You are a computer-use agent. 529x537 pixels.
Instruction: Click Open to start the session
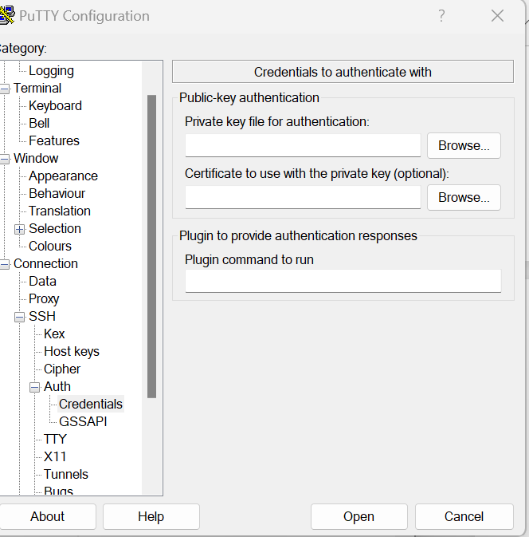point(359,516)
